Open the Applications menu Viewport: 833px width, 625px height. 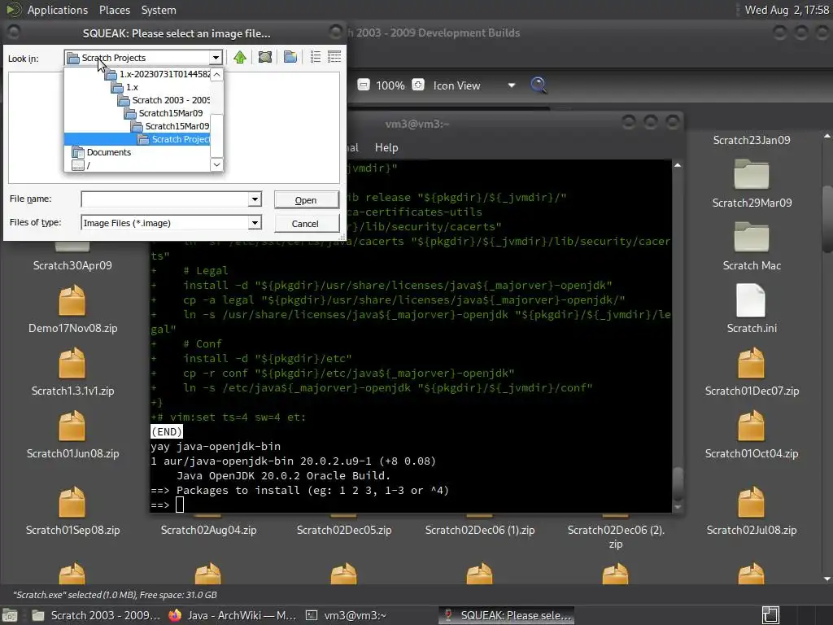point(58,10)
